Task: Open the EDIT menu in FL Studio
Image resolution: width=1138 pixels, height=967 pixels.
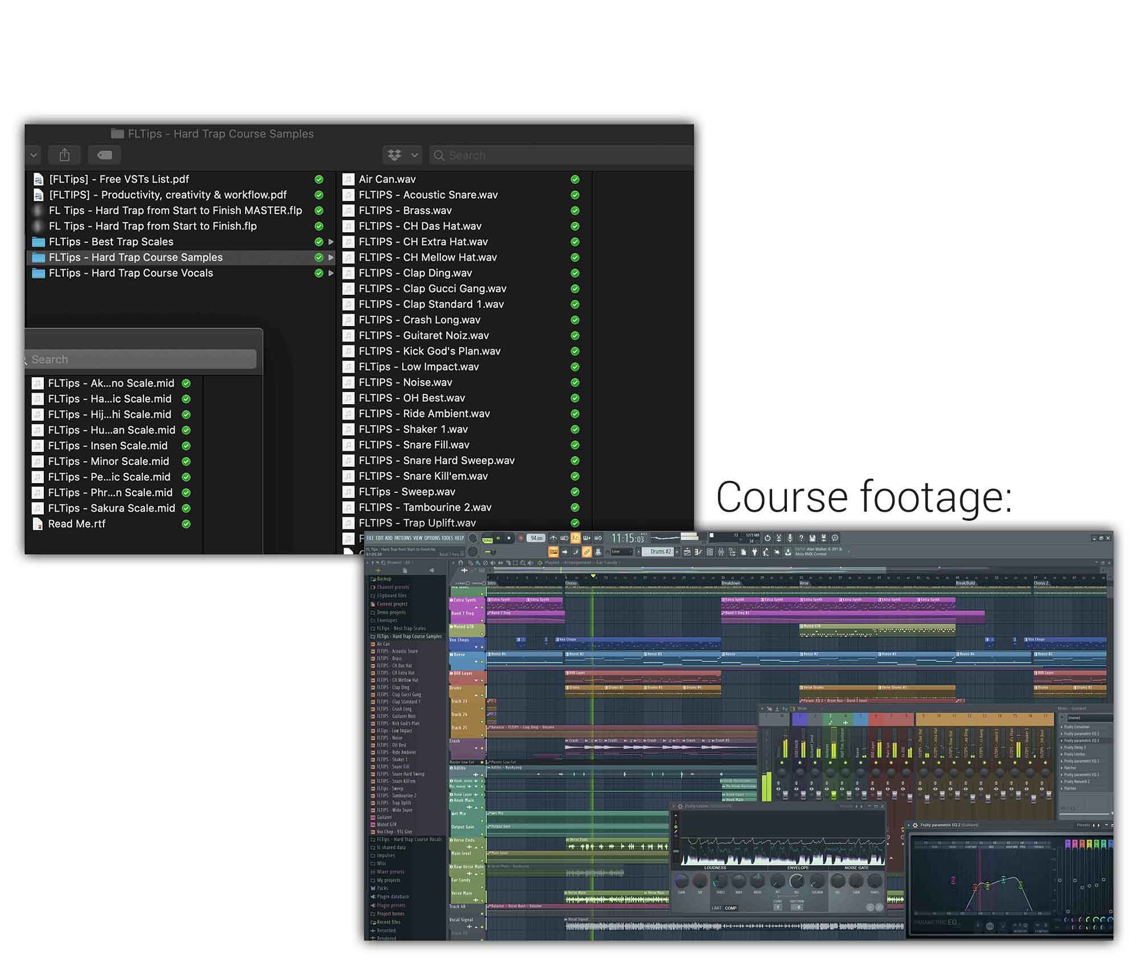Action: (x=380, y=538)
